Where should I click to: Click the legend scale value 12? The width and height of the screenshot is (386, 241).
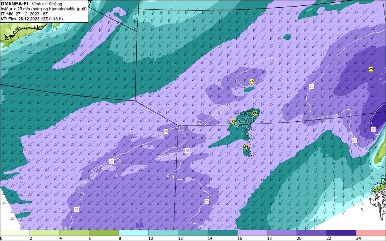180,238
